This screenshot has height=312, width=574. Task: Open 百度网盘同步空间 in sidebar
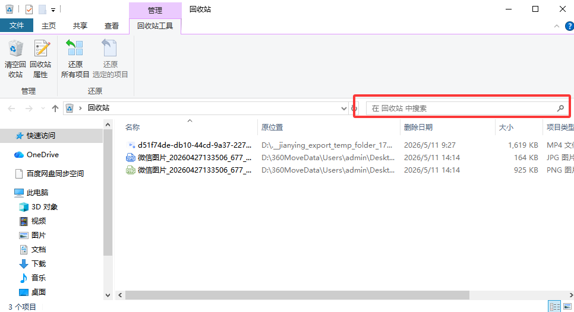pyautogui.click(x=55, y=174)
